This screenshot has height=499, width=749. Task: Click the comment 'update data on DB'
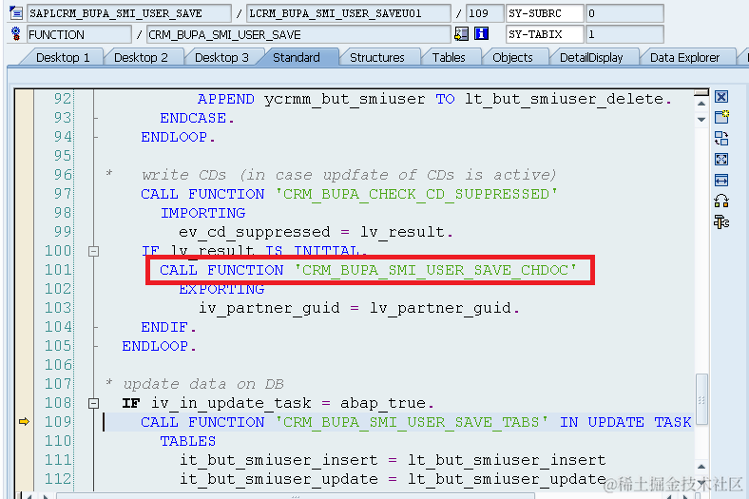[x=203, y=384]
